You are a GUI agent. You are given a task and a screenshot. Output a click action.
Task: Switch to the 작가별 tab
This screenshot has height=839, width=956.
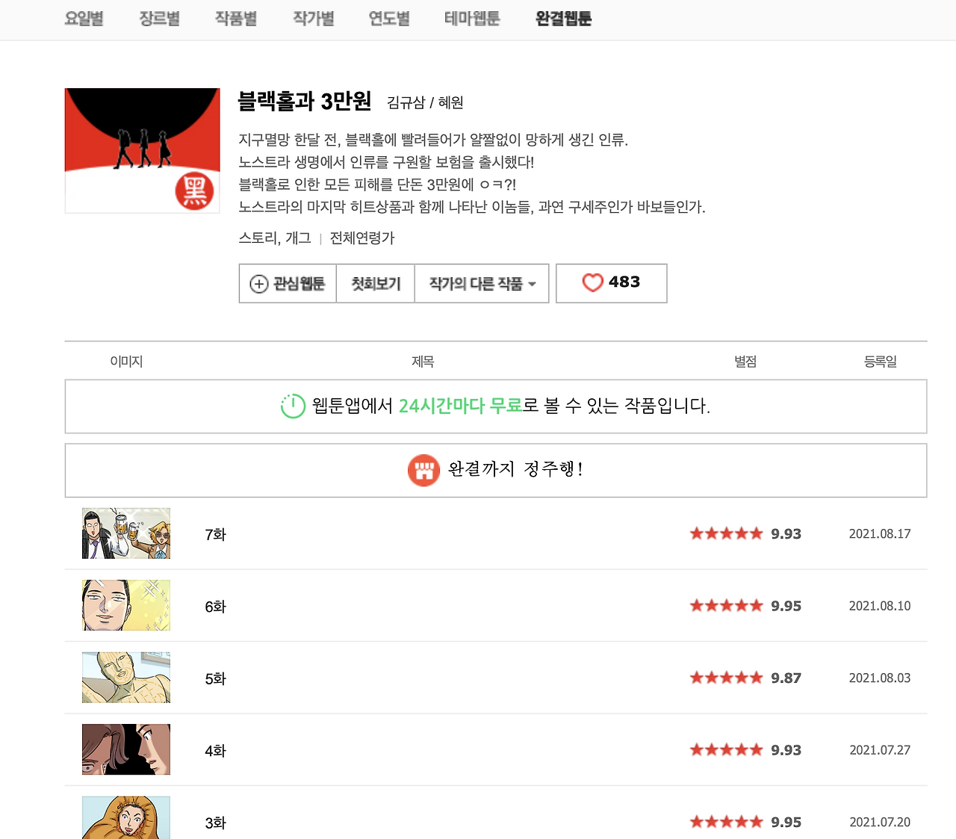tap(314, 19)
